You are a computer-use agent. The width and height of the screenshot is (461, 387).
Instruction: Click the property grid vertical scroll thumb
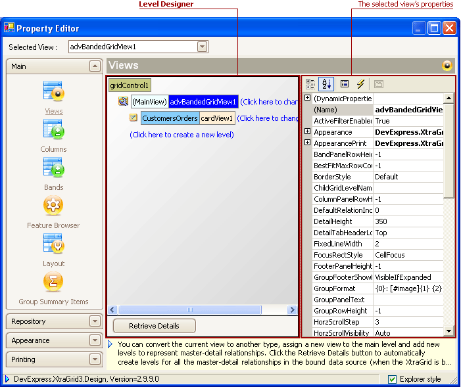point(449,150)
